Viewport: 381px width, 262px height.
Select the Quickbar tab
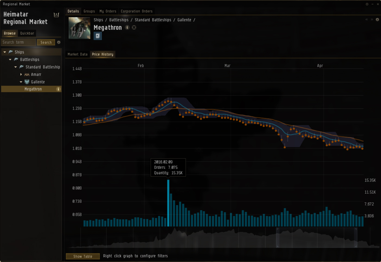27,33
